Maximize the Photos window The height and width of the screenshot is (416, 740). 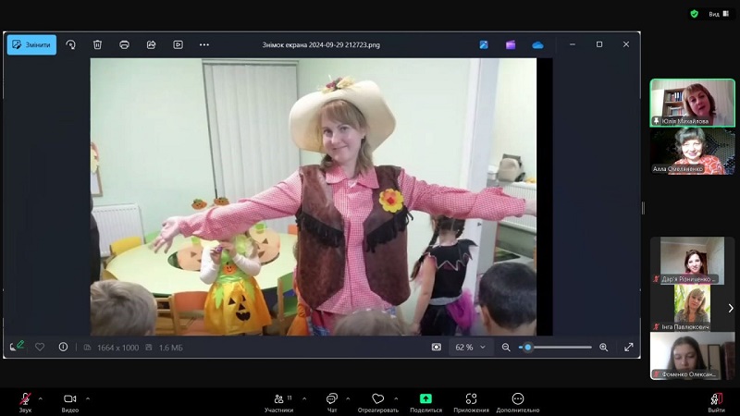[599, 44]
